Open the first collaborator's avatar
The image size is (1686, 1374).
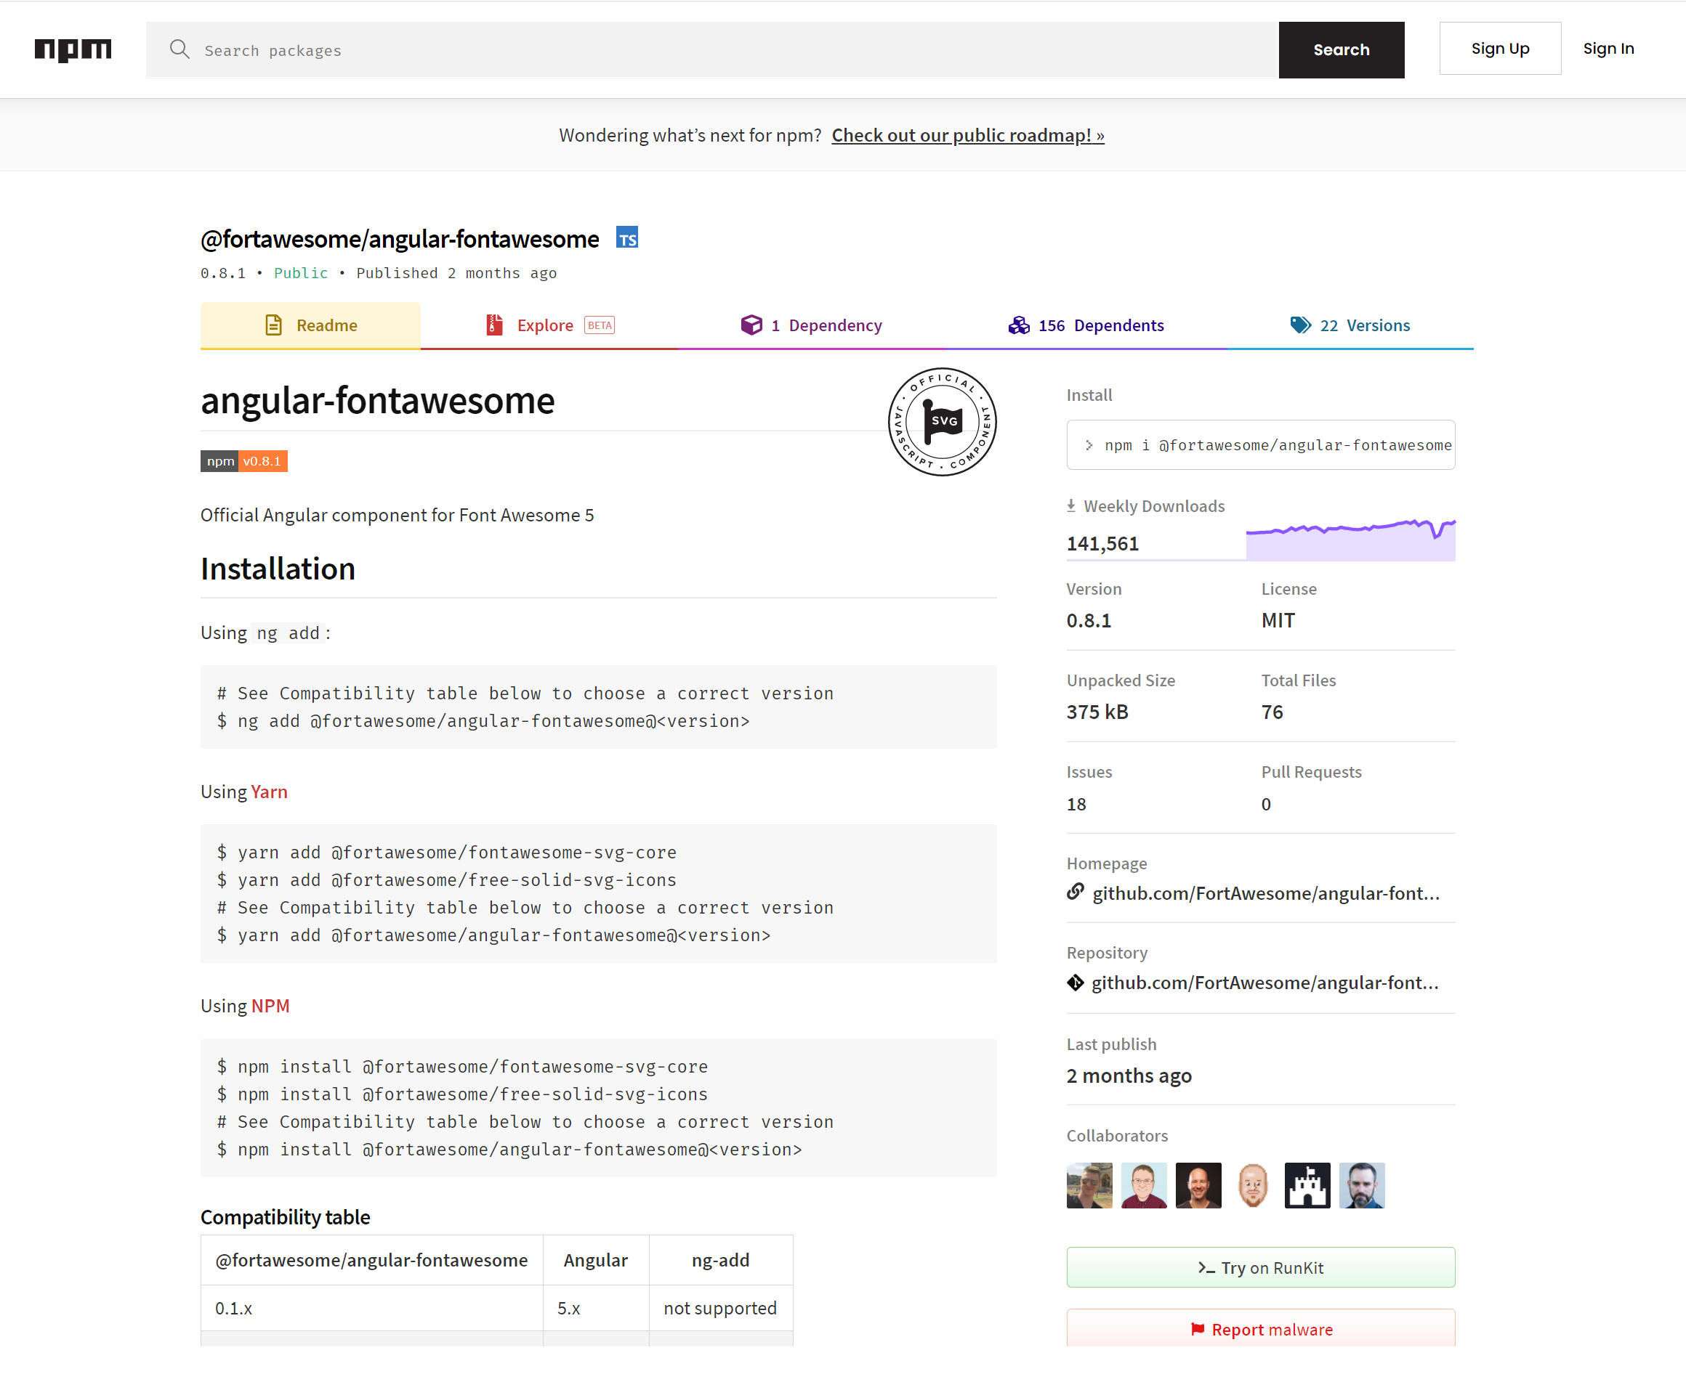click(1089, 1185)
